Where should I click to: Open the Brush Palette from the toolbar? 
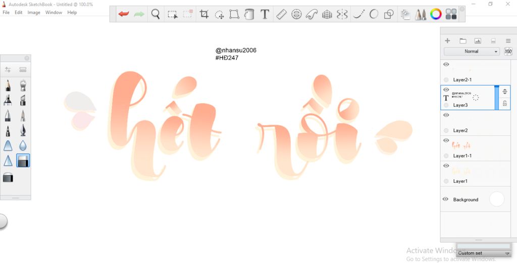[421, 15]
